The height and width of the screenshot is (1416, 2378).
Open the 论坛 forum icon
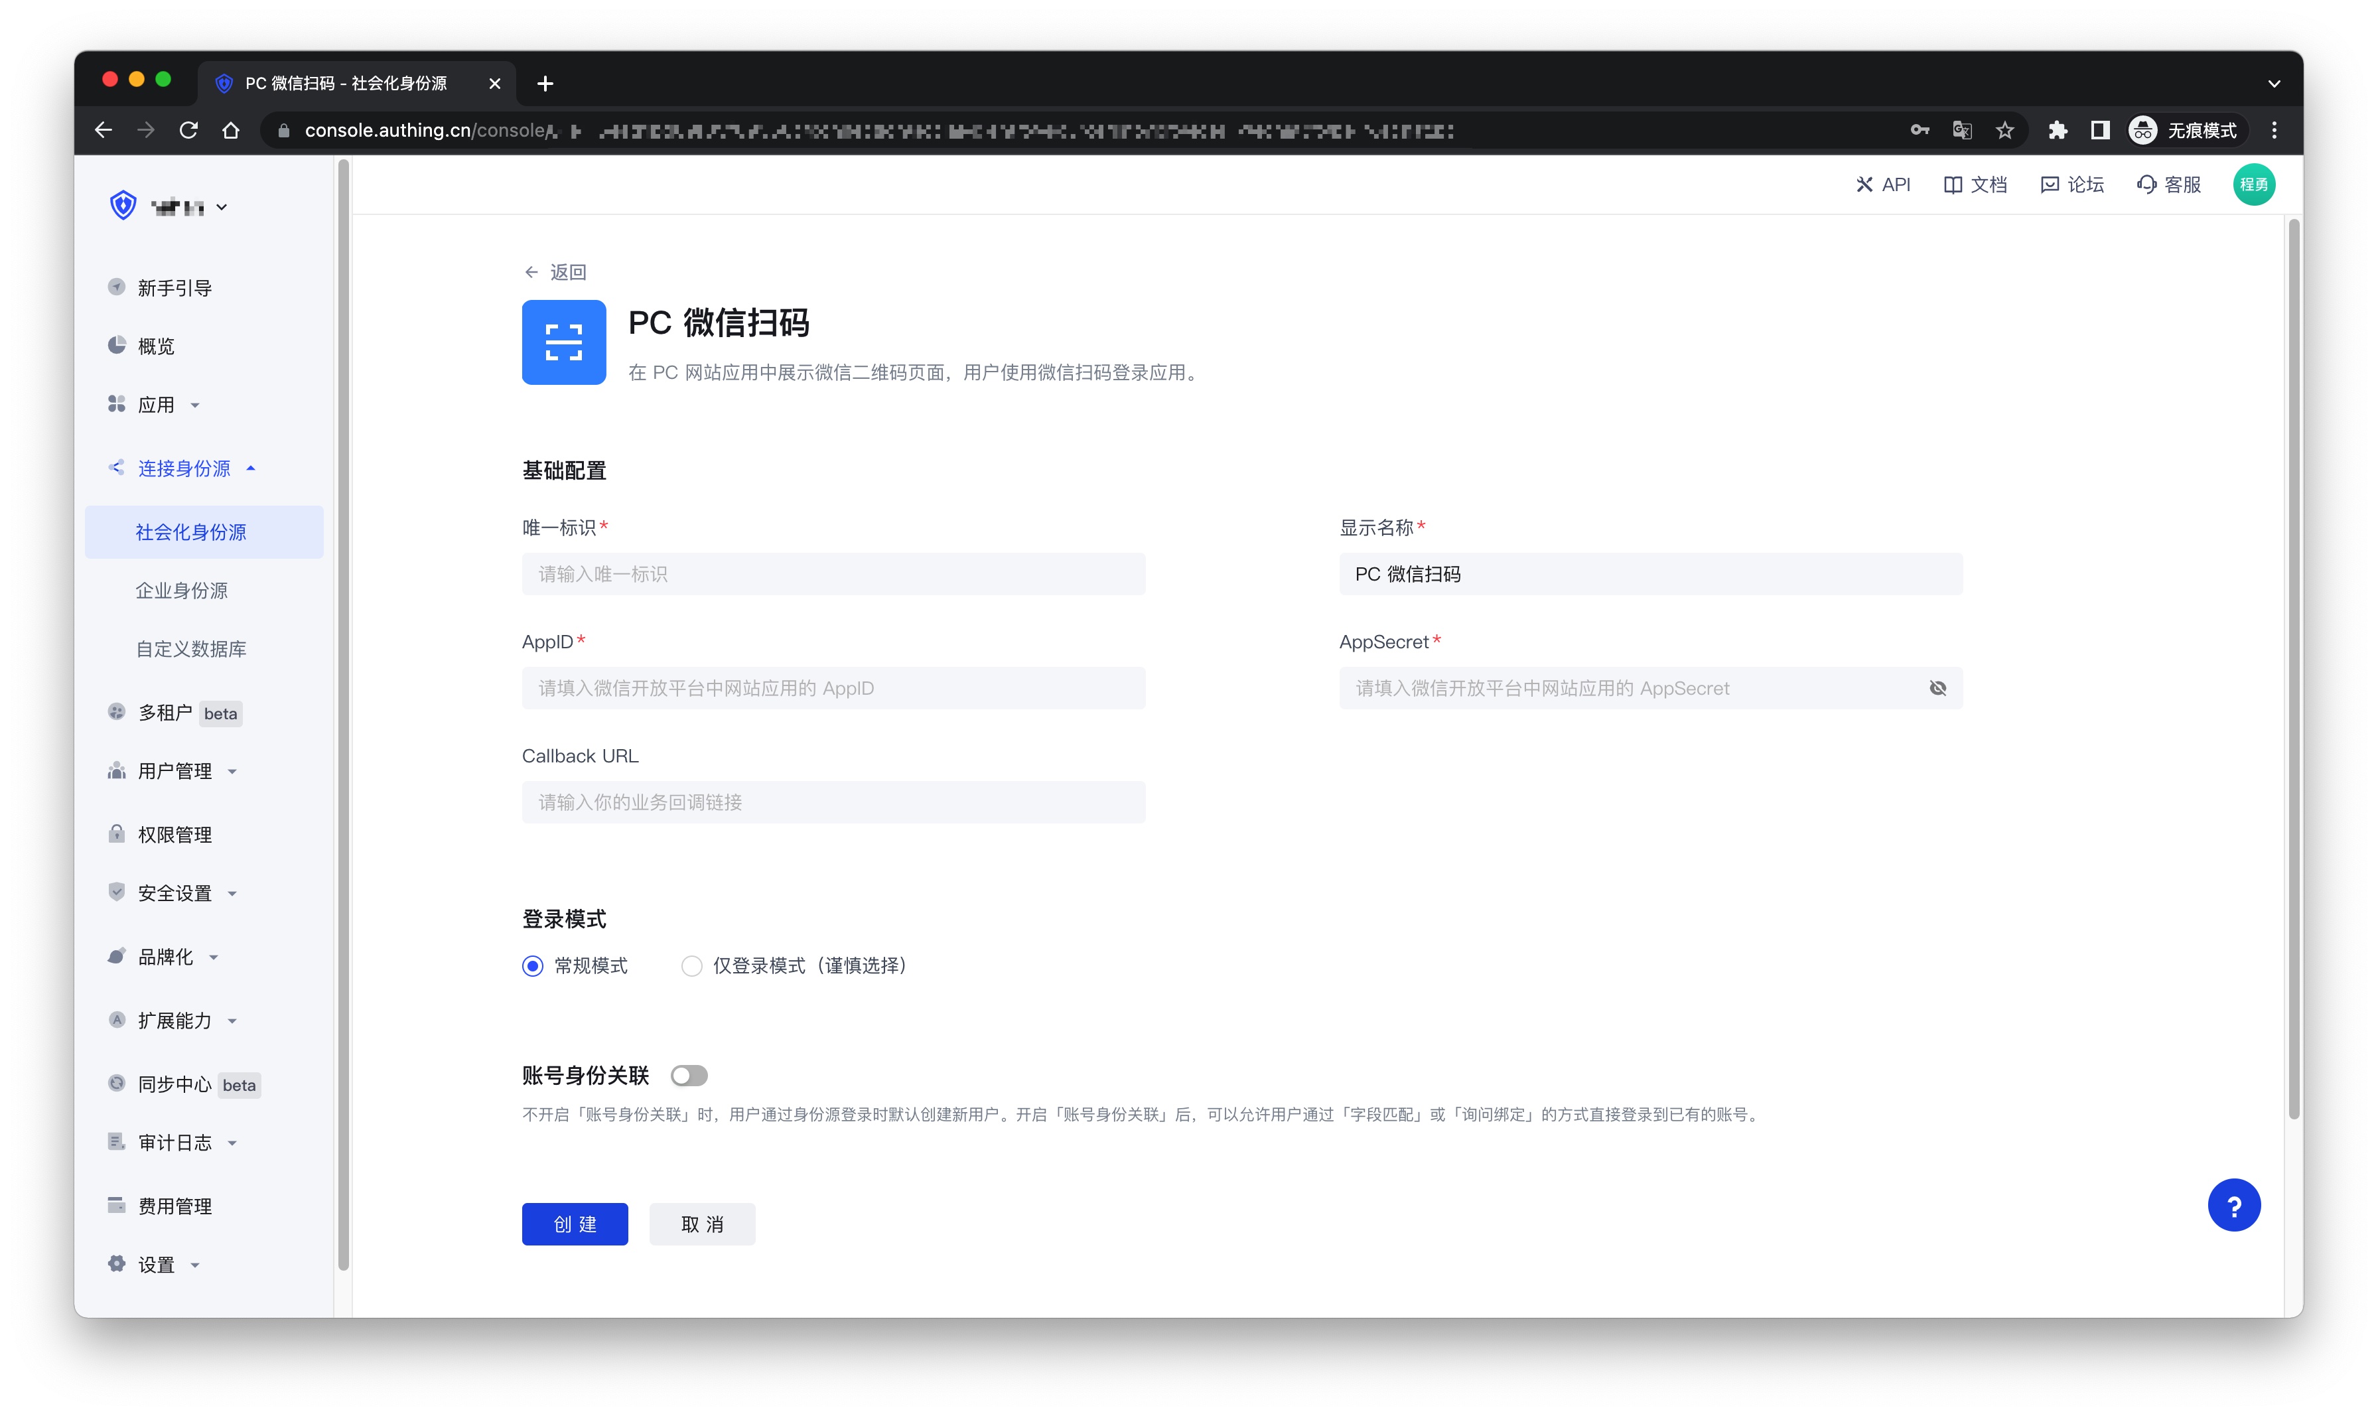tap(2049, 185)
